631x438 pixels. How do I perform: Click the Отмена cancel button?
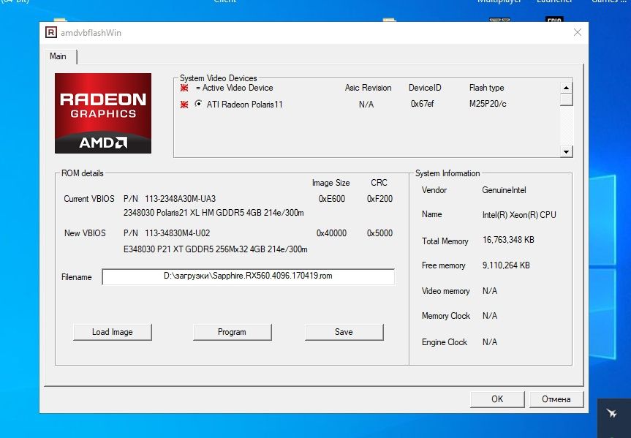coord(556,399)
